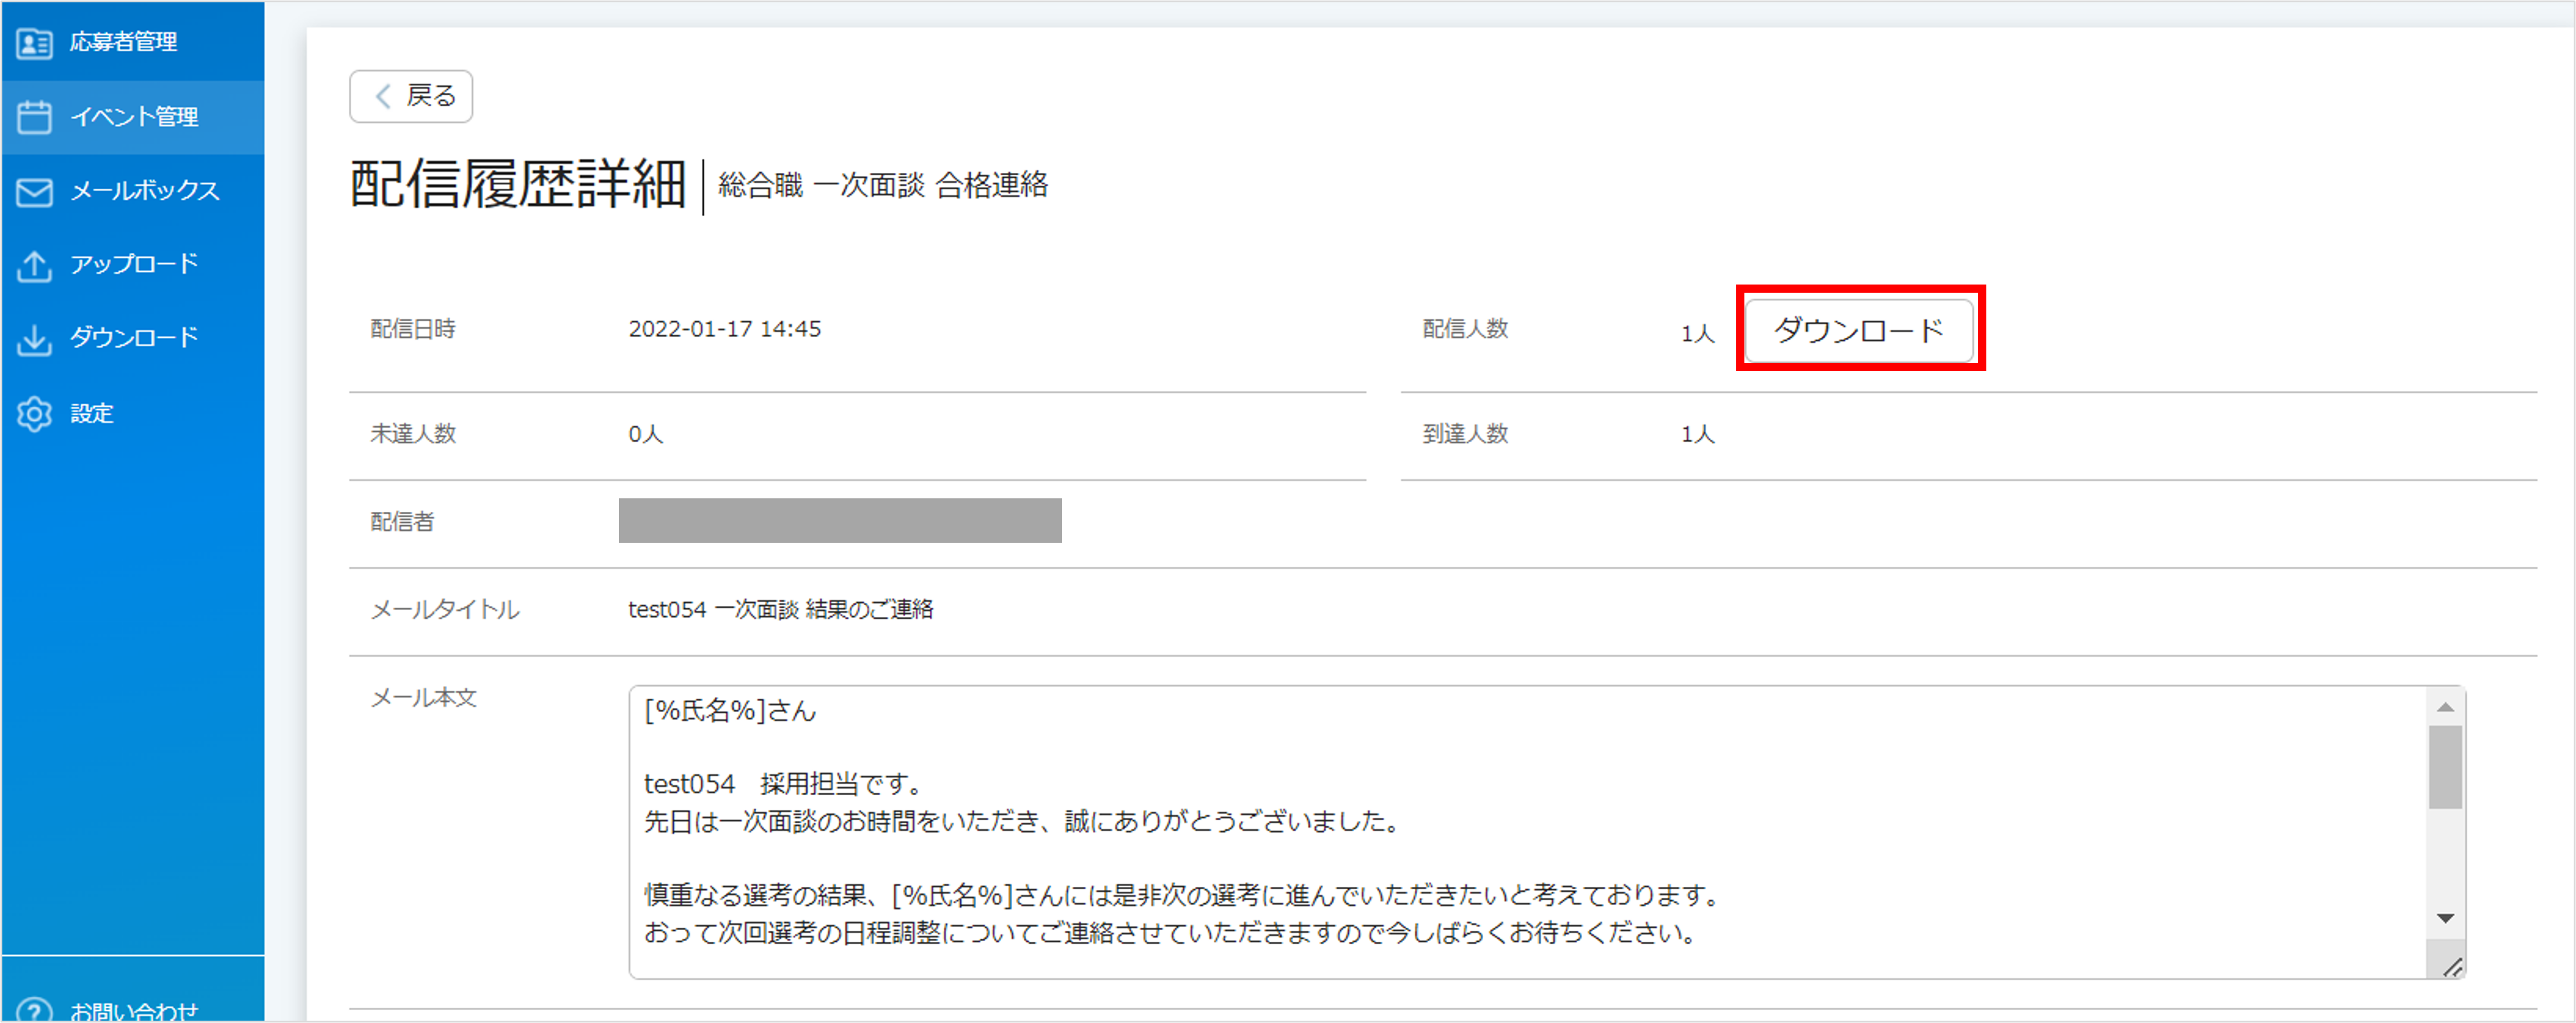Click scroll-up arrow of mail body box
The width and height of the screenshot is (2576, 1023).
(2446, 707)
